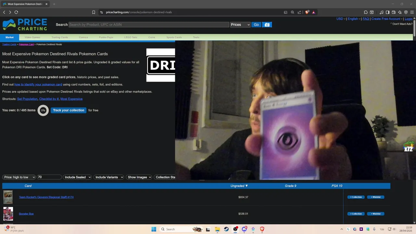Open the Brave VPN shield icon
Image resolution: width=416 pixels, height=234 pixels.
[406, 12]
